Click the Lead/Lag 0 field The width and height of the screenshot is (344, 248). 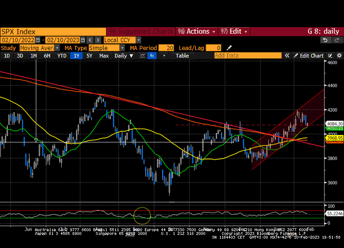point(214,48)
